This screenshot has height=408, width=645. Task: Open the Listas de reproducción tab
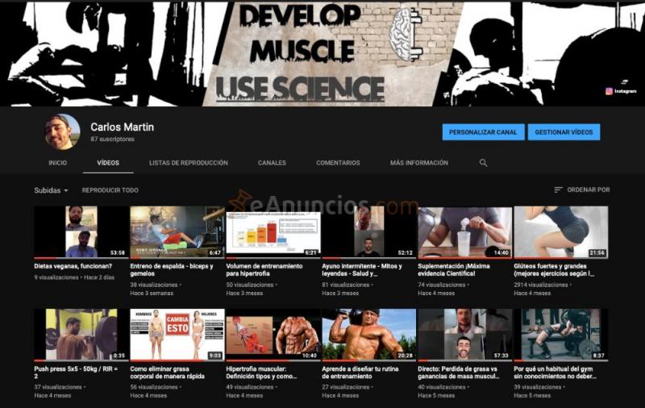[x=188, y=163]
